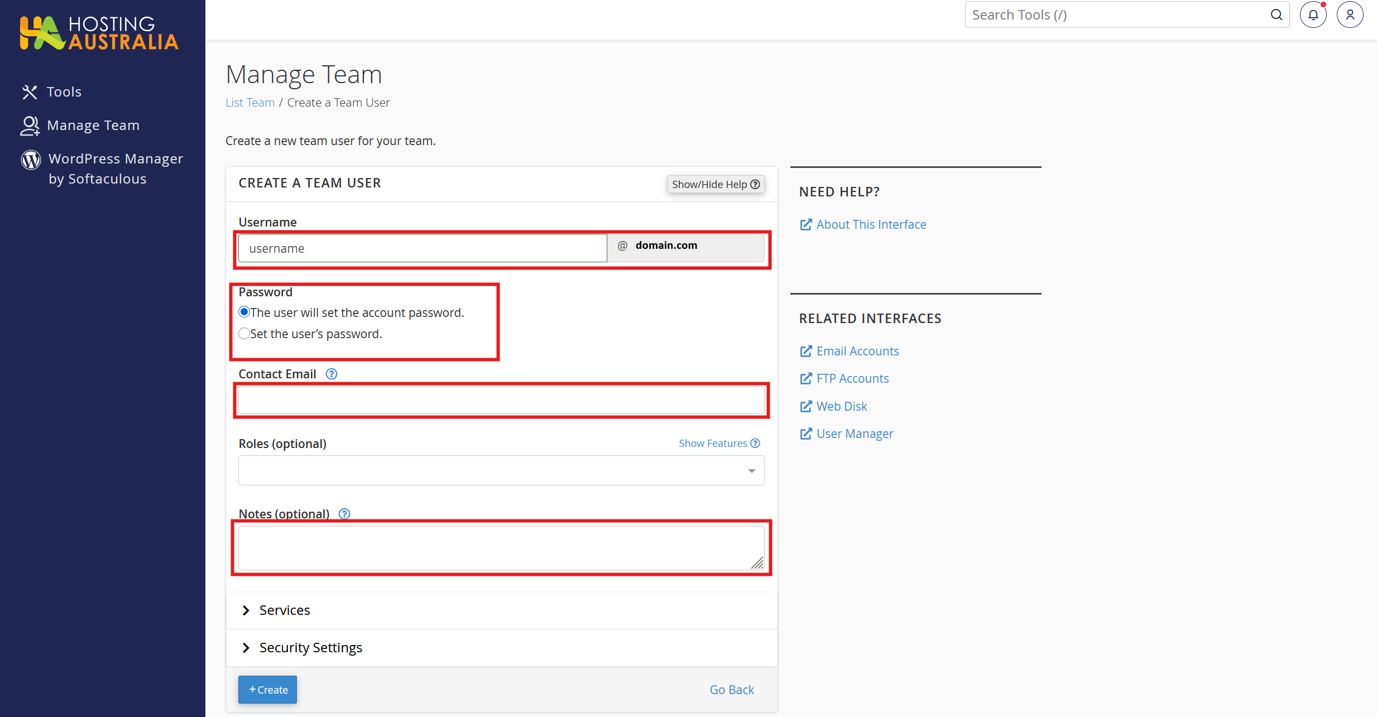1377x717 pixels.
Task: Open the User Manager link
Action: point(855,434)
